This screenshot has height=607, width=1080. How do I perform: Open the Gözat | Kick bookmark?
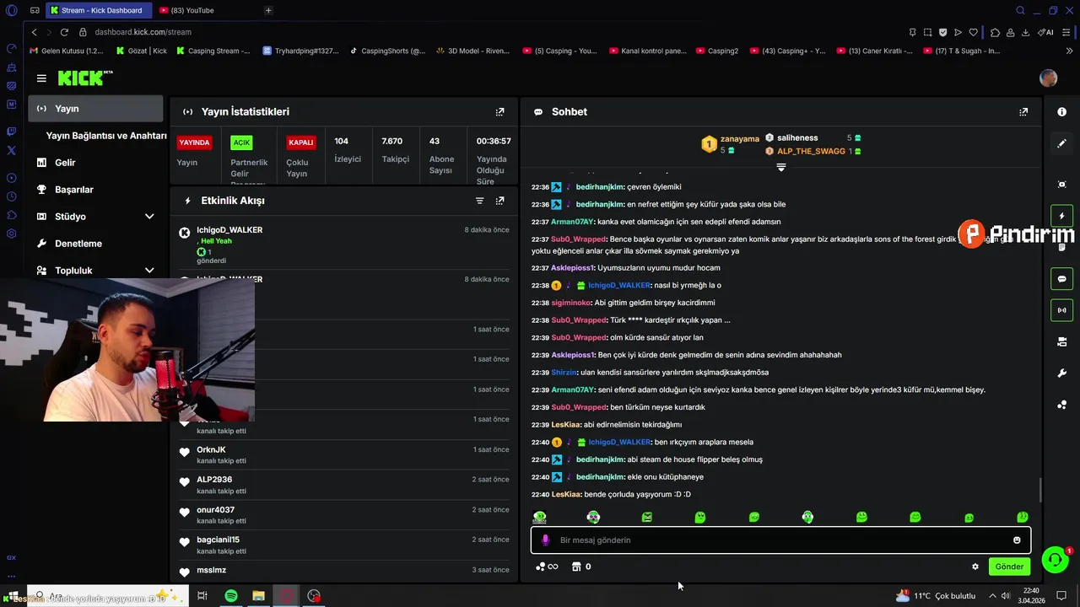point(141,51)
